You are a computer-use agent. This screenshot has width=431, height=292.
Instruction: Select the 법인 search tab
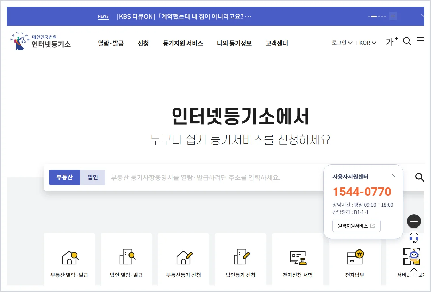[93, 177]
